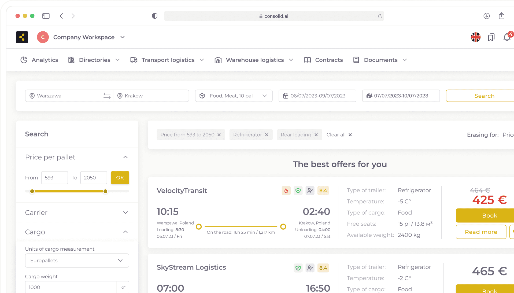Open the Transport logistics menu
Viewport: 514px width, 293px height.
168,60
